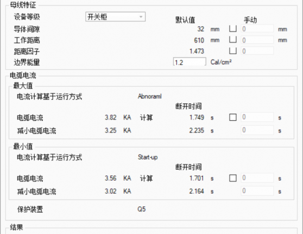The image size is (303, 234).
Task: Tick the 最小值 断开时间 manual checkbox
Action: coord(233,178)
